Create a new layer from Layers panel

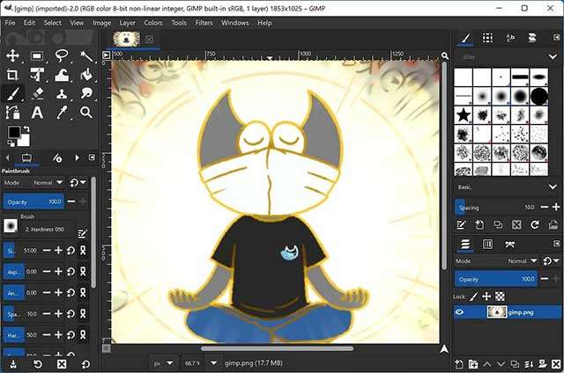pos(459,363)
